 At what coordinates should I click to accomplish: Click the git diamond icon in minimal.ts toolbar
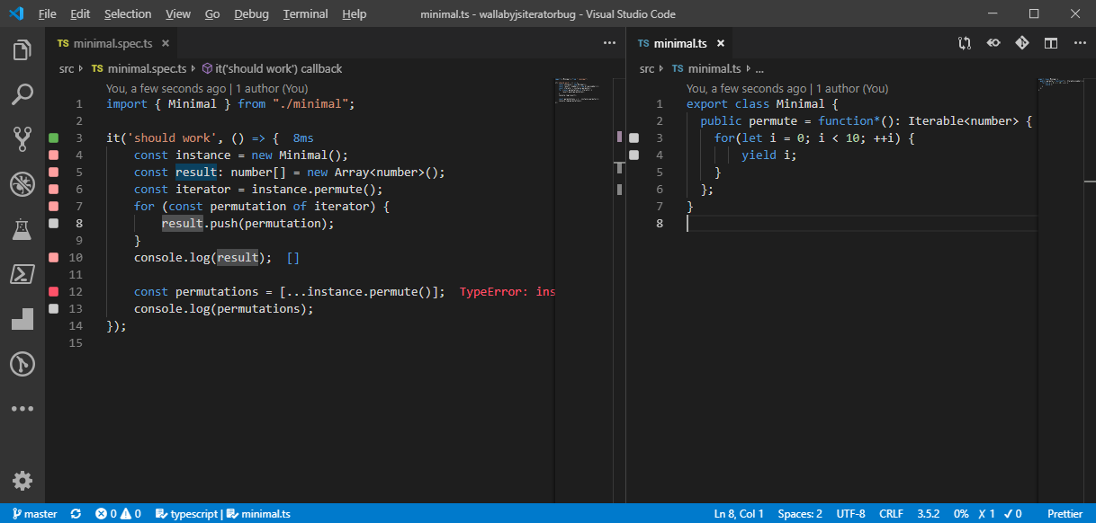point(1021,43)
